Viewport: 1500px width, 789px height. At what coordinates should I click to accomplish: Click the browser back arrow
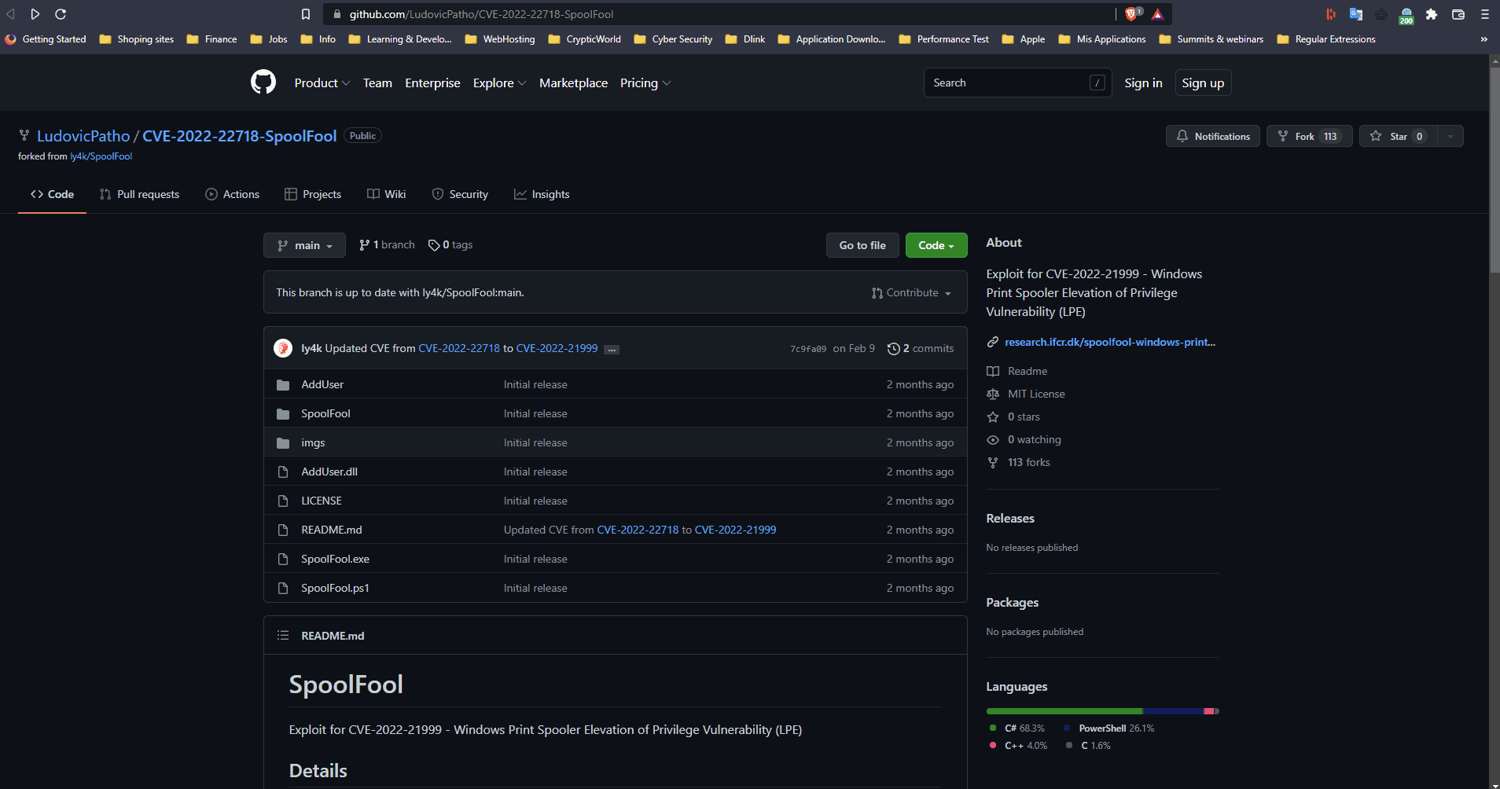(11, 14)
